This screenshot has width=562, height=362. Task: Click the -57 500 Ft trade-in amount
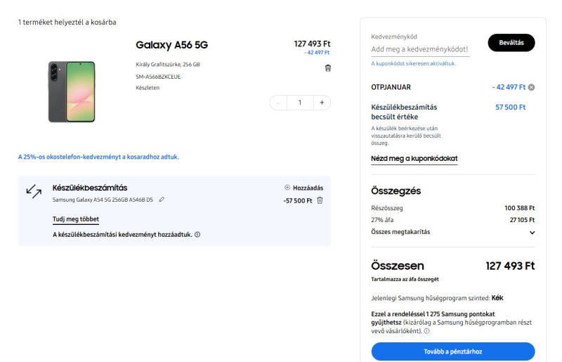click(297, 200)
